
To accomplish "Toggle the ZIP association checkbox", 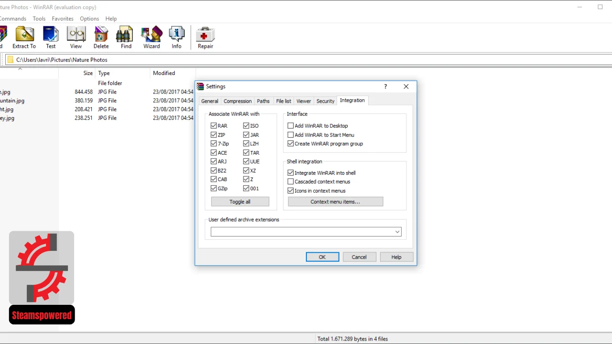I will tap(214, 135).
